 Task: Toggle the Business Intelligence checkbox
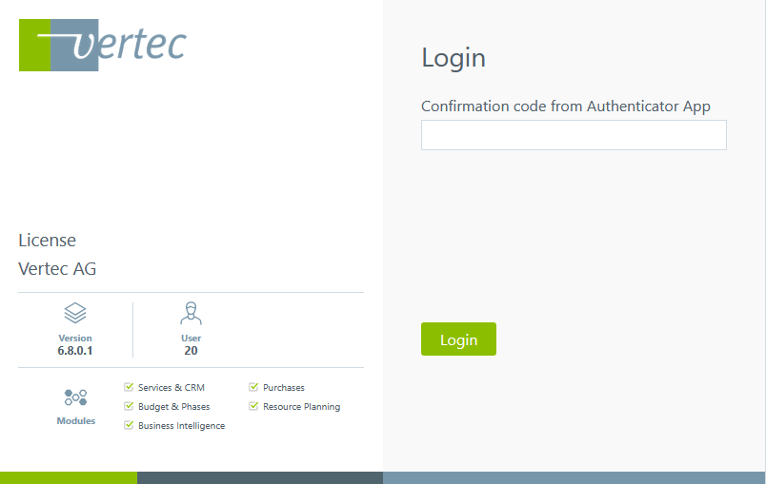pyautogui.click(x=129, y=425)
